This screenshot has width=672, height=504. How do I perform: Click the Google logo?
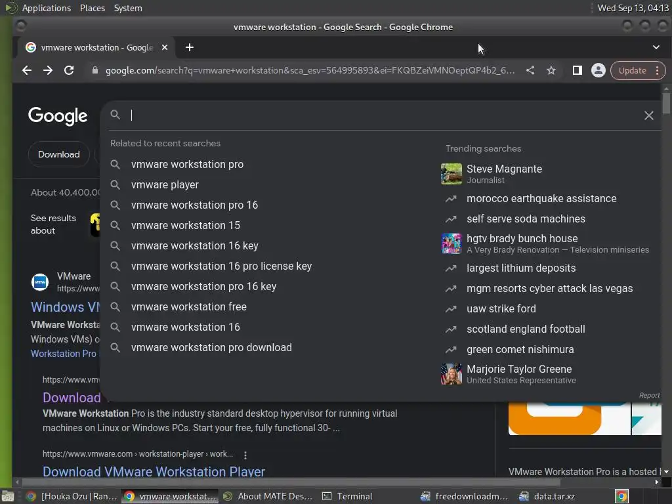(58, 115)
